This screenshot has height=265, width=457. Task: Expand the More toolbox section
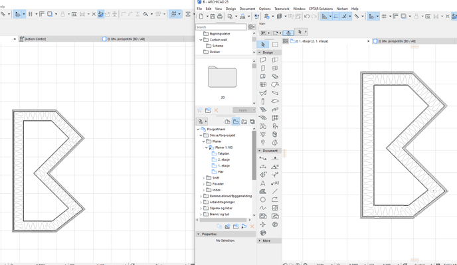click(260, 241)
